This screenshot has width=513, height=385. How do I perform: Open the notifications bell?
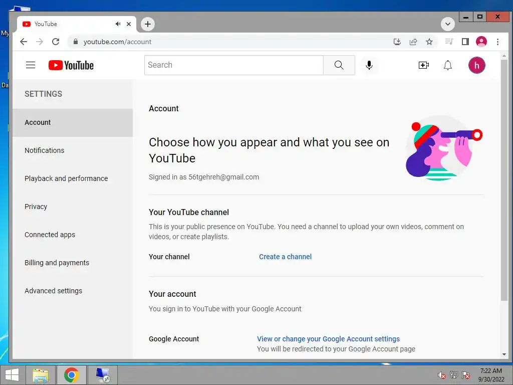448,65
